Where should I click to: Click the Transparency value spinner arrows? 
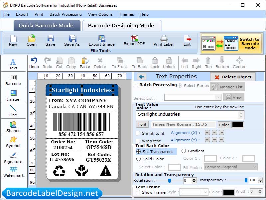tap(260, 180)
